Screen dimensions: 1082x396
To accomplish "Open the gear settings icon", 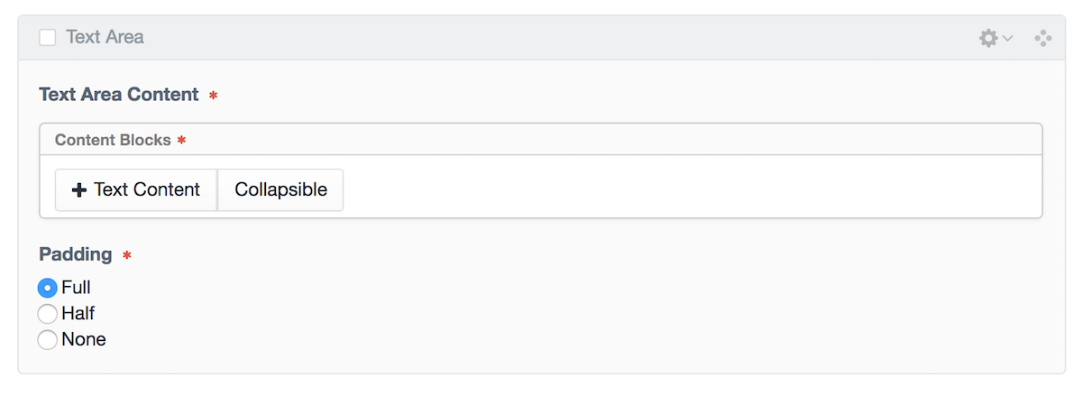I will point(988,38).
